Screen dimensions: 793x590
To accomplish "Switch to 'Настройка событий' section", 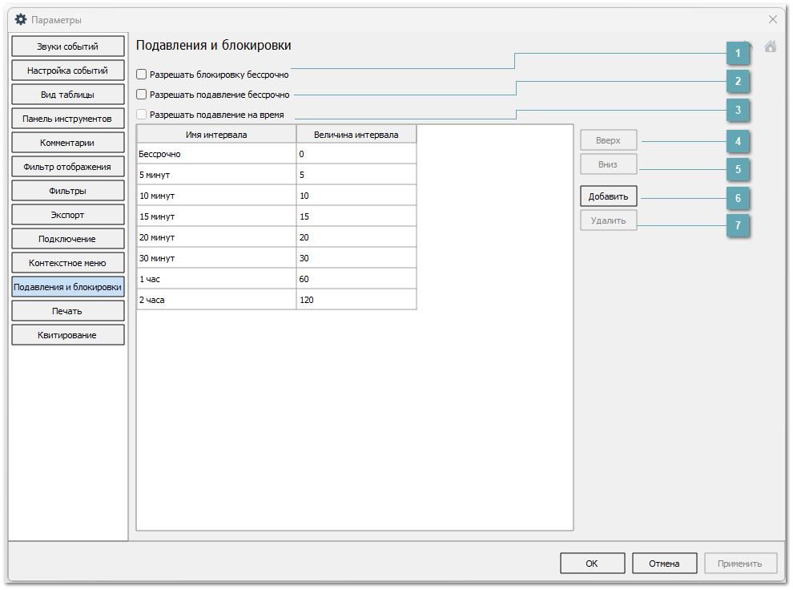I will click(x=68, y=71).
